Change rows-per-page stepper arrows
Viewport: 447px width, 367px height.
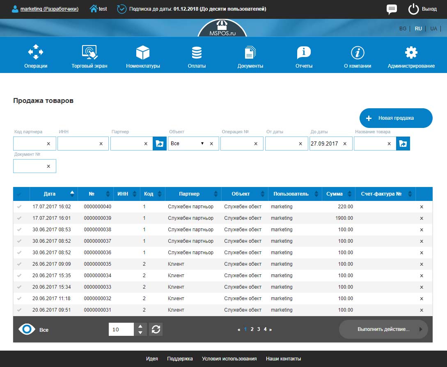[x=140, y=329]
